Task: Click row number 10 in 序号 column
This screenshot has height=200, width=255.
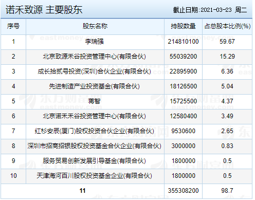Action: pyautogui.click(x=13, y=176)
